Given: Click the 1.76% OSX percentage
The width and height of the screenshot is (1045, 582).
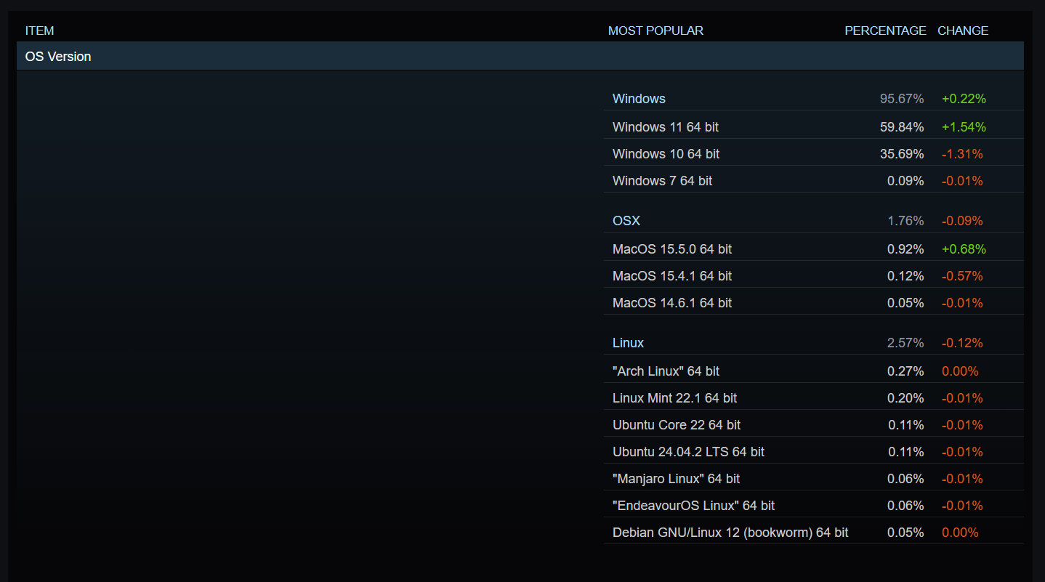Looking at the screenshot, I should tap(905, 221).
